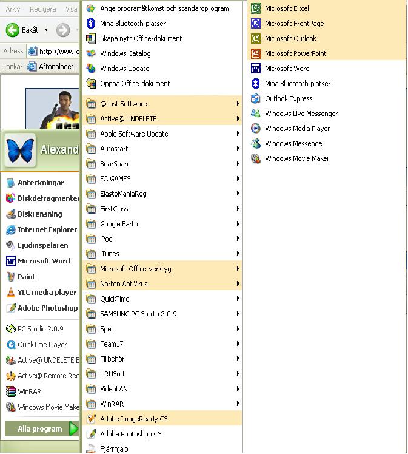
Task: Click the Windows Media Player icon
Action: [256, 129]
